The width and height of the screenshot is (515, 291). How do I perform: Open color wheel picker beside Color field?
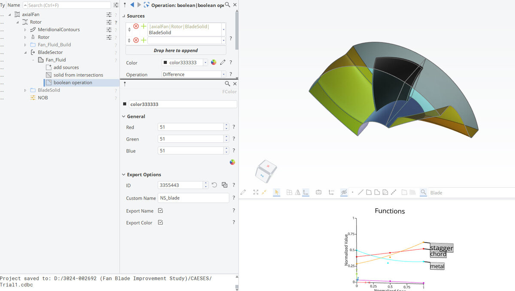click(214, 63)
